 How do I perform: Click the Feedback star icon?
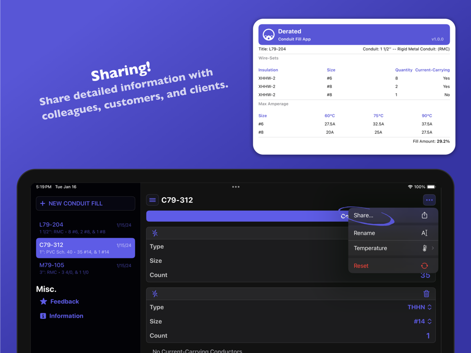(x=43, y=301)
